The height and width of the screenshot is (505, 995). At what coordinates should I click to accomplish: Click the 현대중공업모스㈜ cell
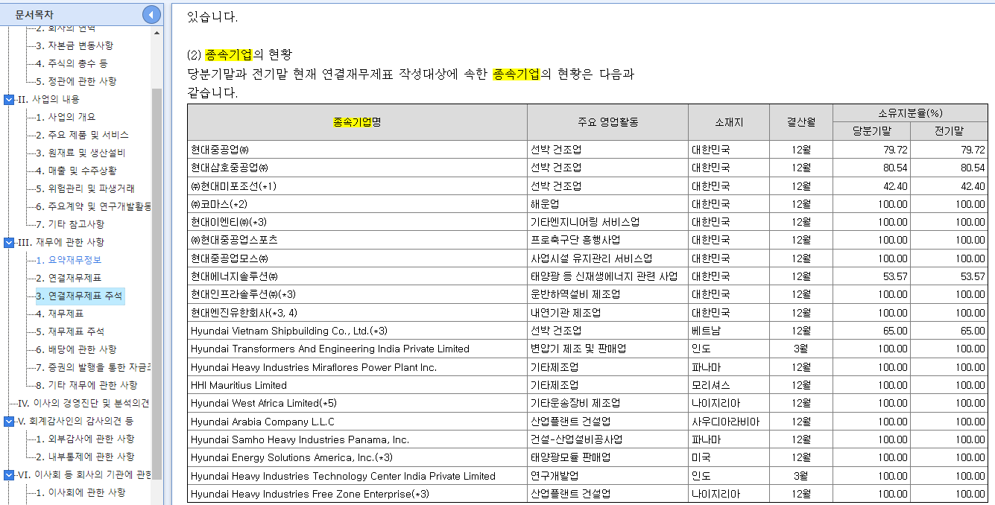coord(357,258)
